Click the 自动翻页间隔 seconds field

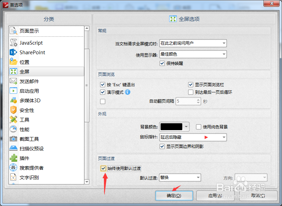pyautogui.click(x=186, y=101)
